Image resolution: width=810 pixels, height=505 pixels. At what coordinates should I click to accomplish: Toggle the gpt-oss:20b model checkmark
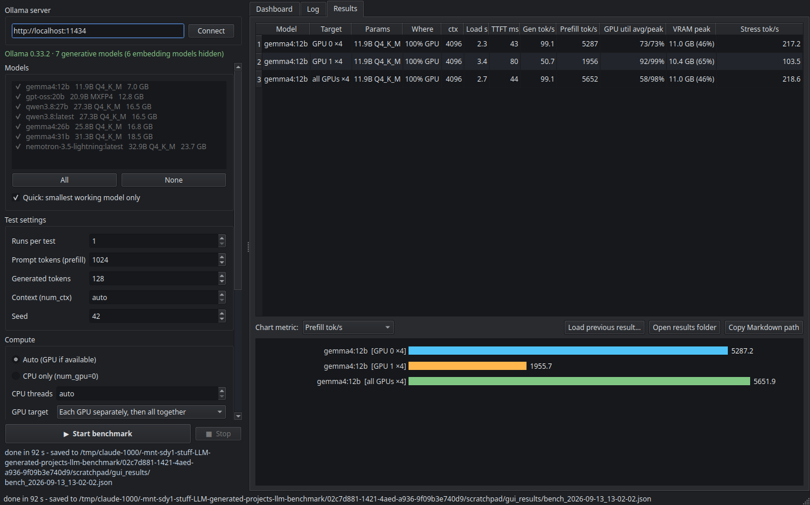(18, 97)
